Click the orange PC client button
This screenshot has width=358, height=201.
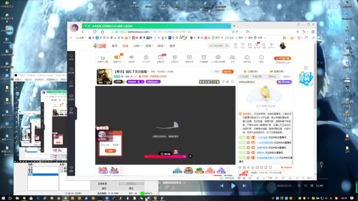282,59
